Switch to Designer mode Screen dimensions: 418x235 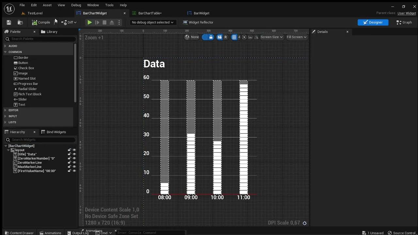373,22
